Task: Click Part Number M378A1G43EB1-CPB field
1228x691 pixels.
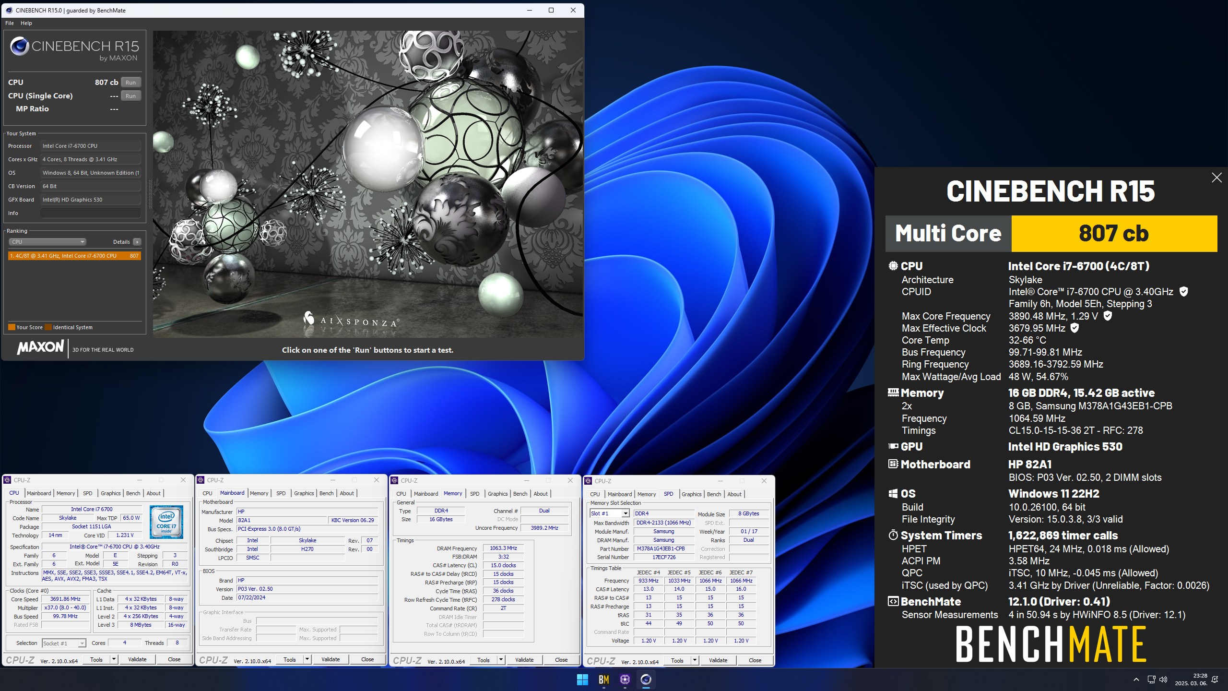Action: pyautogui.click(x=664, y=548)
